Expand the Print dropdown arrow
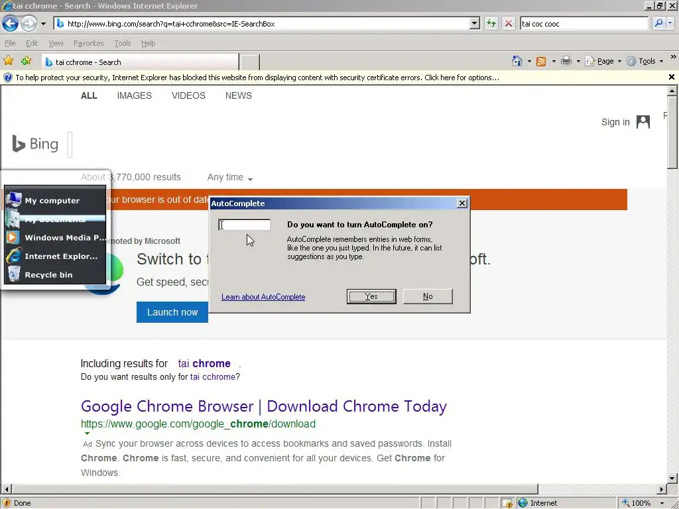The image size is (679, 509). (x=578, y=62)
